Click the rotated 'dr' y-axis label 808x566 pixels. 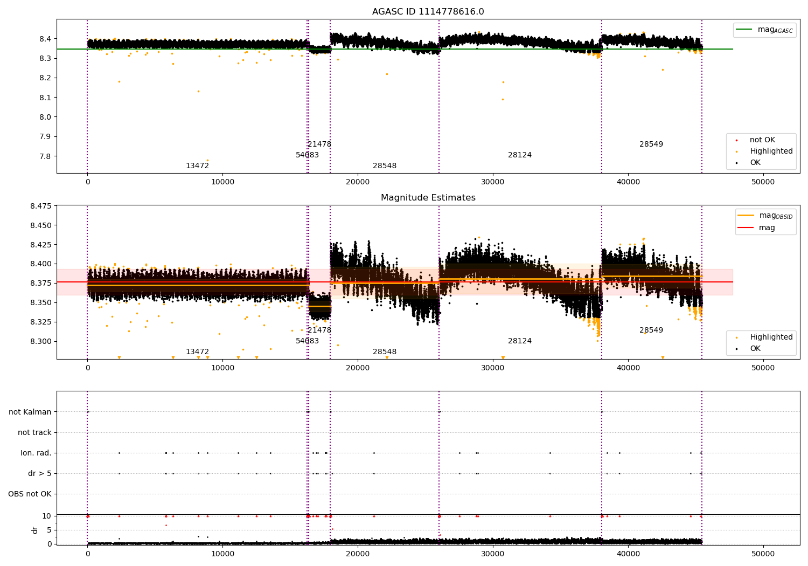(x=35, y=530)
